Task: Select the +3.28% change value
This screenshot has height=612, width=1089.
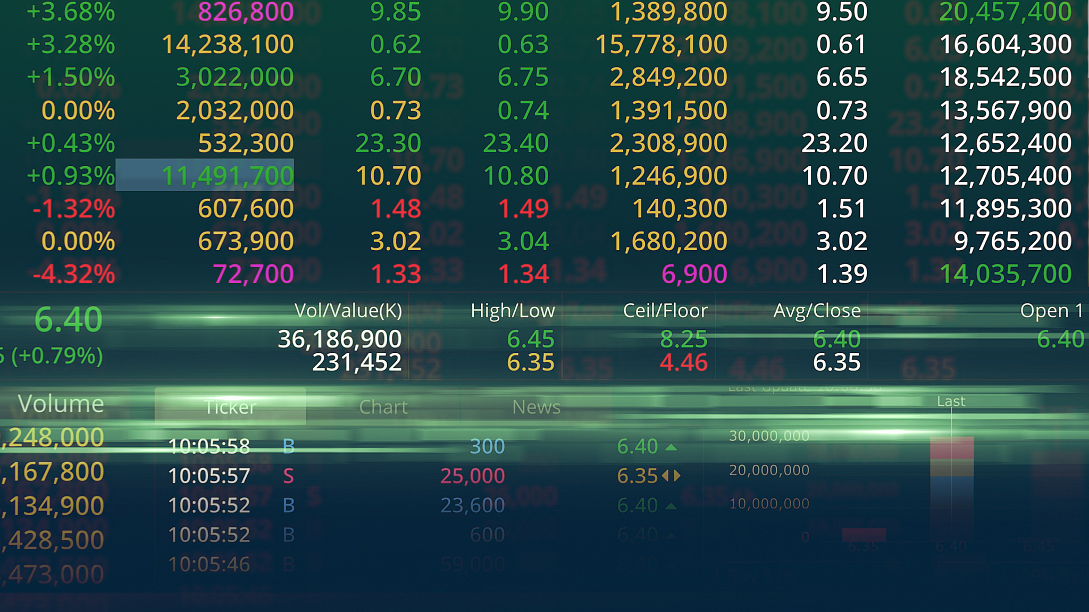Action: tap(71, 44)
